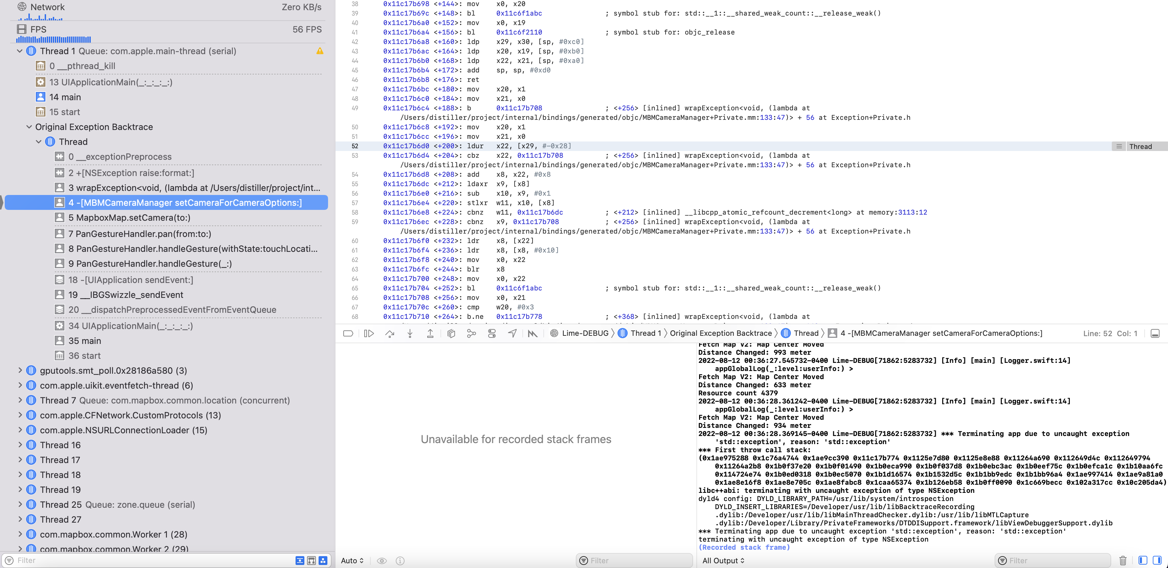Step over the current instruction
The width and height of the screenshot is (1168, 568).
[x=390, y=333]
